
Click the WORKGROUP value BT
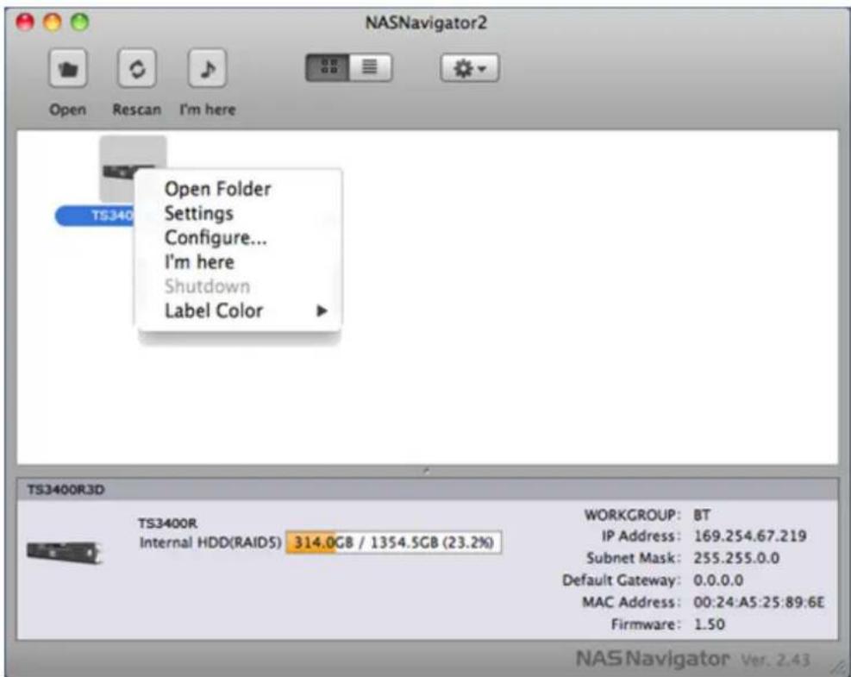click(702, 515)
